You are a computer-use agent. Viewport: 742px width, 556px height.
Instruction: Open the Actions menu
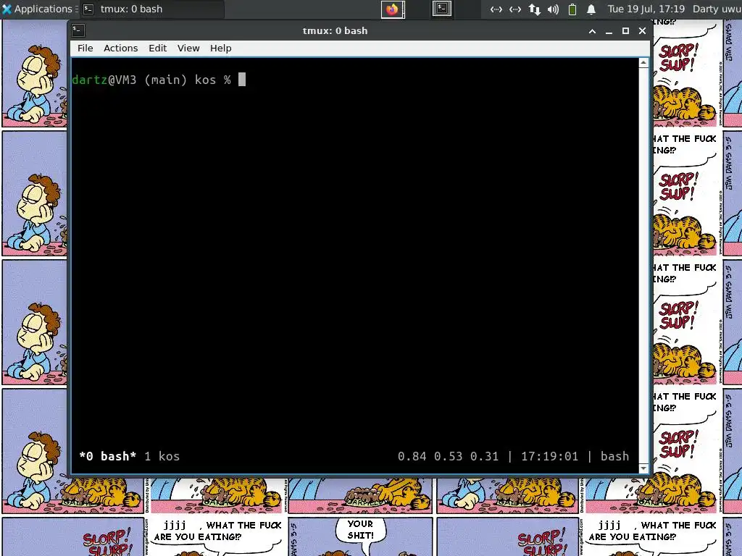pos(121,49)
